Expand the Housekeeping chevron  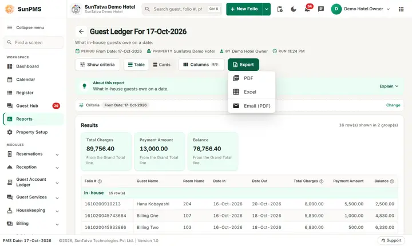57,211
